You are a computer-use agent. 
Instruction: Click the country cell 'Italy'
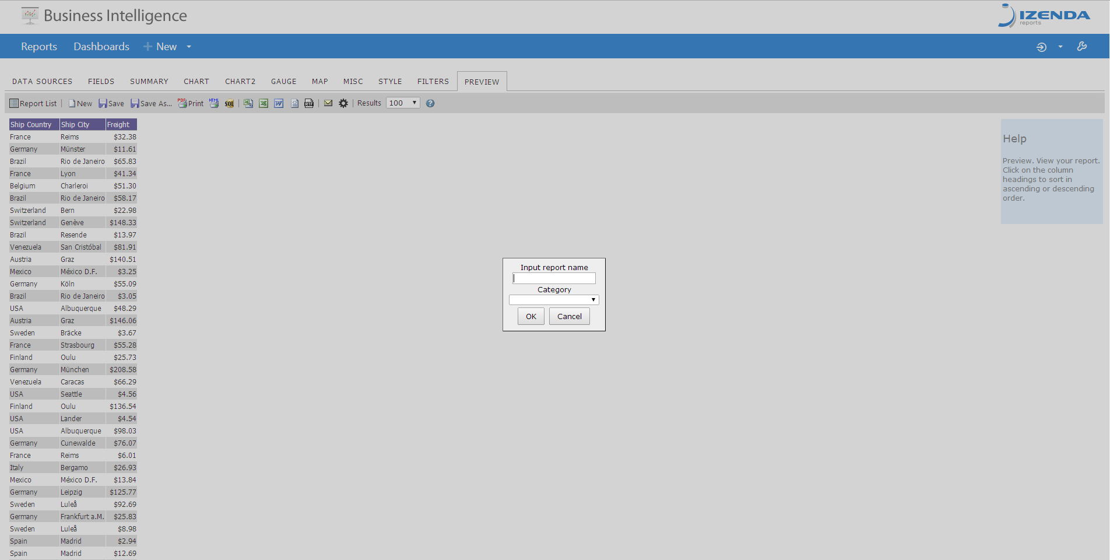17,468
